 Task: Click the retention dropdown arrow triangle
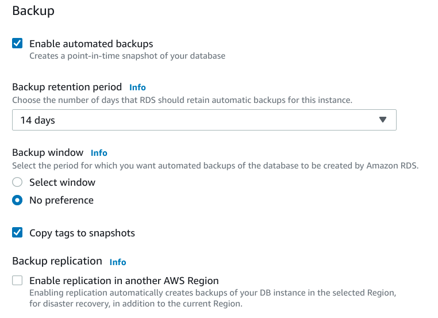coord(383,120)
